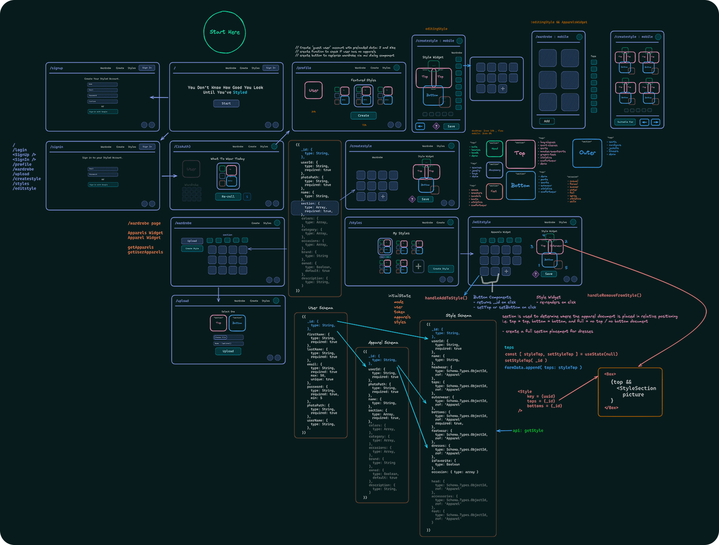719x545 pixels.
Task: Click the green Start Here circle
Action: coord(225,32)
